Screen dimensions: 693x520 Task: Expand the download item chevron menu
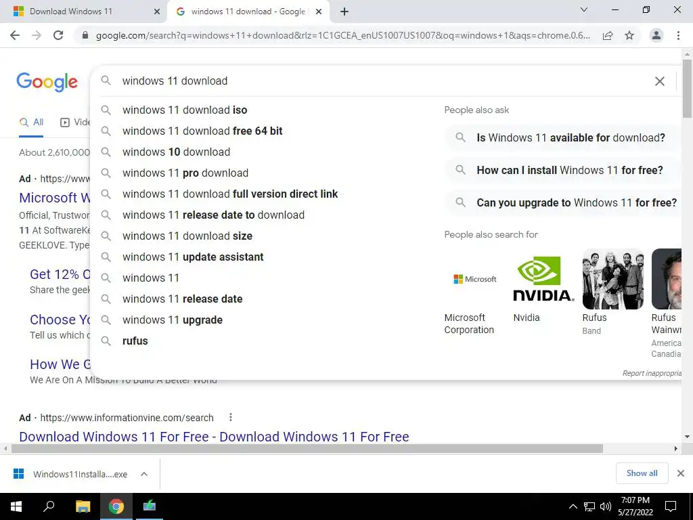coord(144,474)
